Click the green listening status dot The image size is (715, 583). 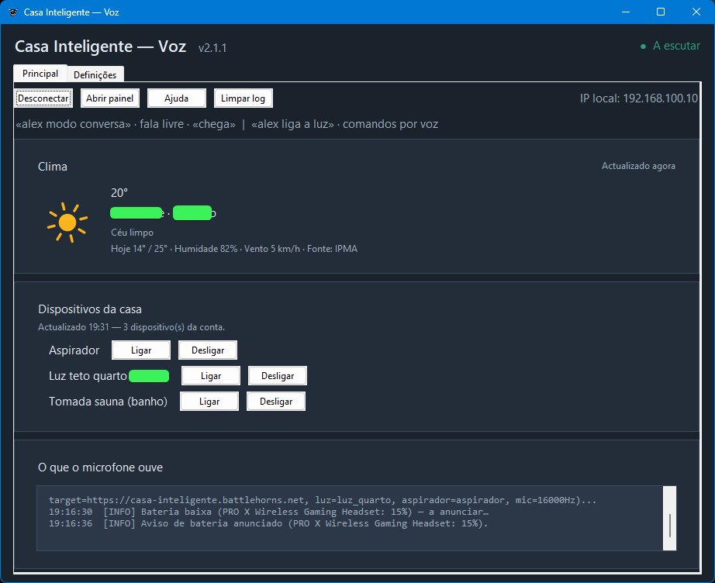click(643, 47)
